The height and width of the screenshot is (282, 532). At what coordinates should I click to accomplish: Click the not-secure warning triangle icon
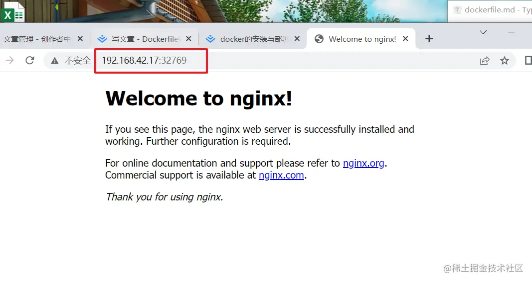(55, 61)
